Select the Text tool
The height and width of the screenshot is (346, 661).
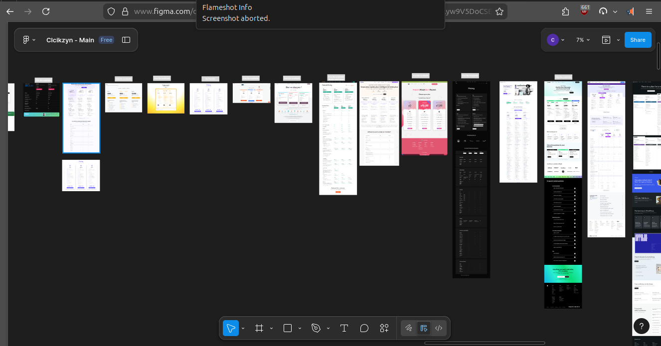(344, 328)
